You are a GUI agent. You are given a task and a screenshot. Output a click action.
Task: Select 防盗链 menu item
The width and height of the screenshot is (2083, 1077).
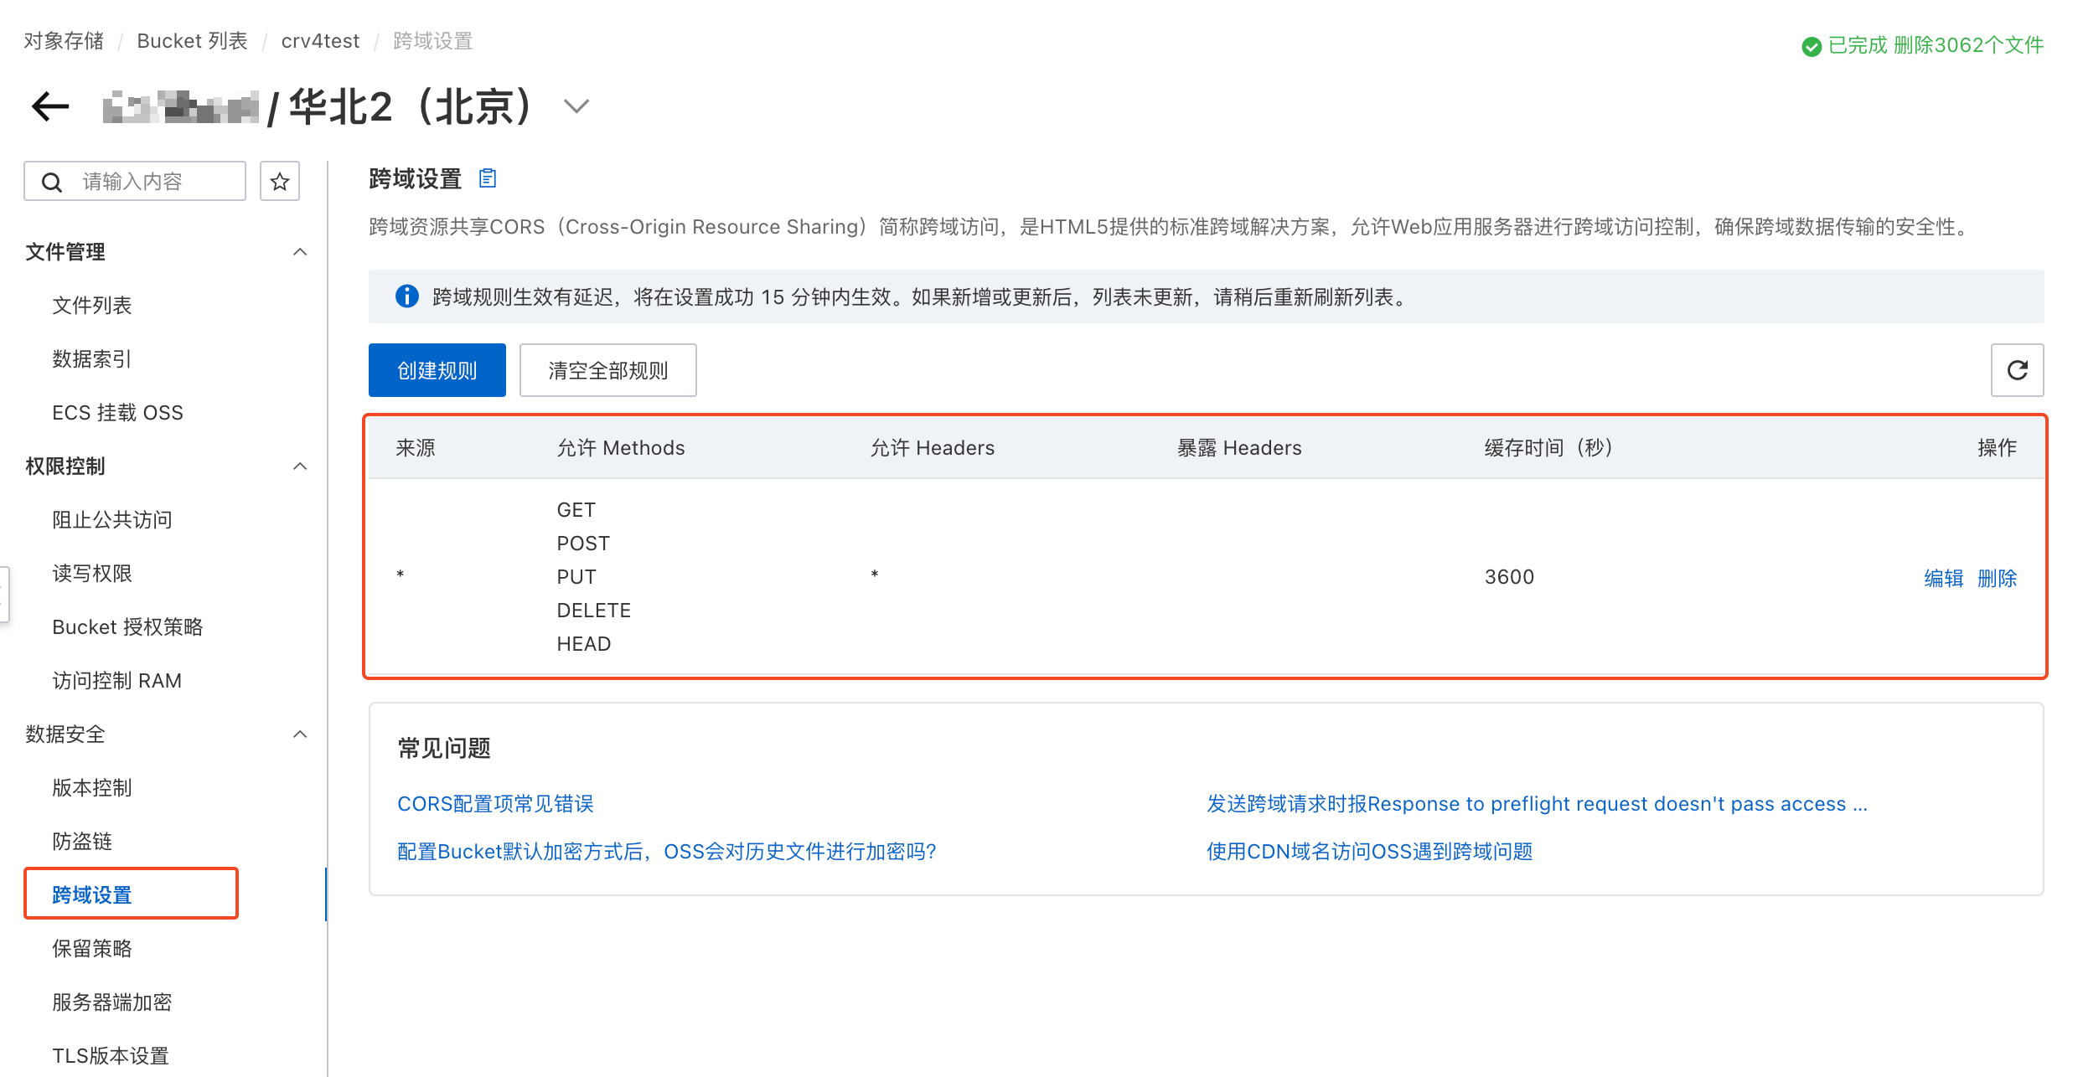82,842
